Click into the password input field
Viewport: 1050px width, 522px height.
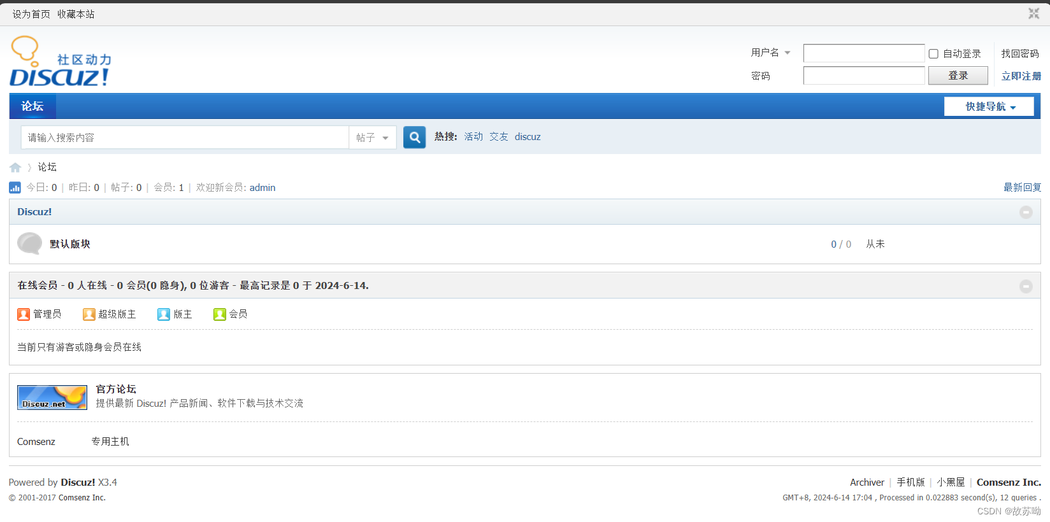(x=864, y=76)
